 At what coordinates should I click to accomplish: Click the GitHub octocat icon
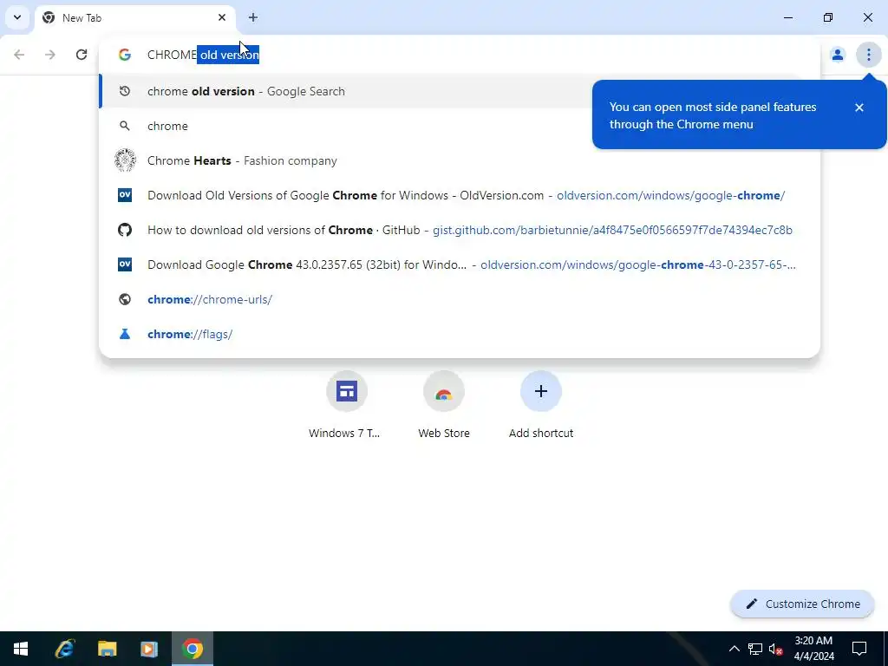pos(125,230)
